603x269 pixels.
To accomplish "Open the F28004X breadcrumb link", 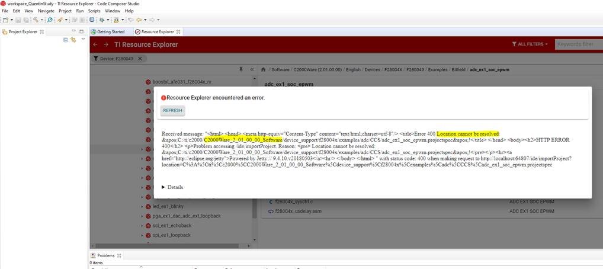I will (393, 70).
